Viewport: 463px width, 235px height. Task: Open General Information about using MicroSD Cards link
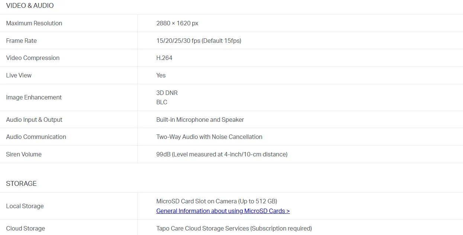(223, 211)
